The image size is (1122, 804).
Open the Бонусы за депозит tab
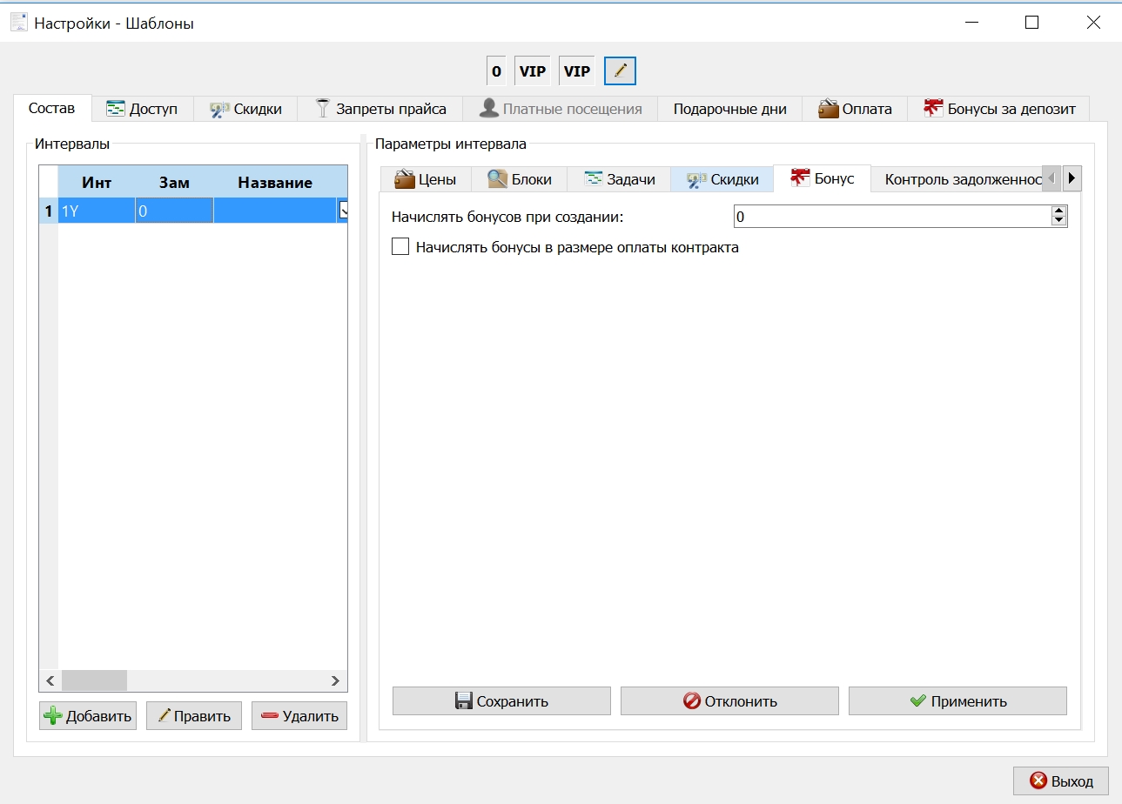tap(999, 109)
